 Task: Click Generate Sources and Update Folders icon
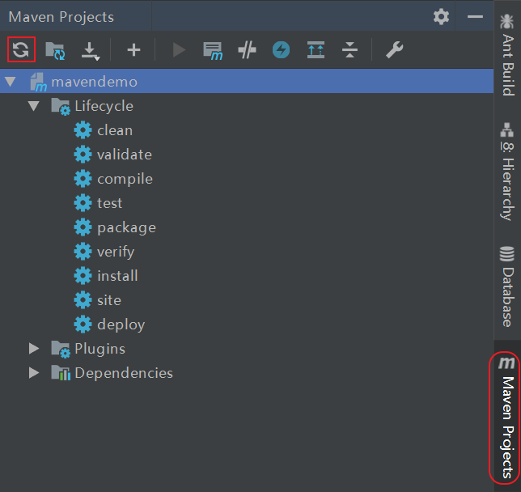pyautogui.click(x=55, y=50)
